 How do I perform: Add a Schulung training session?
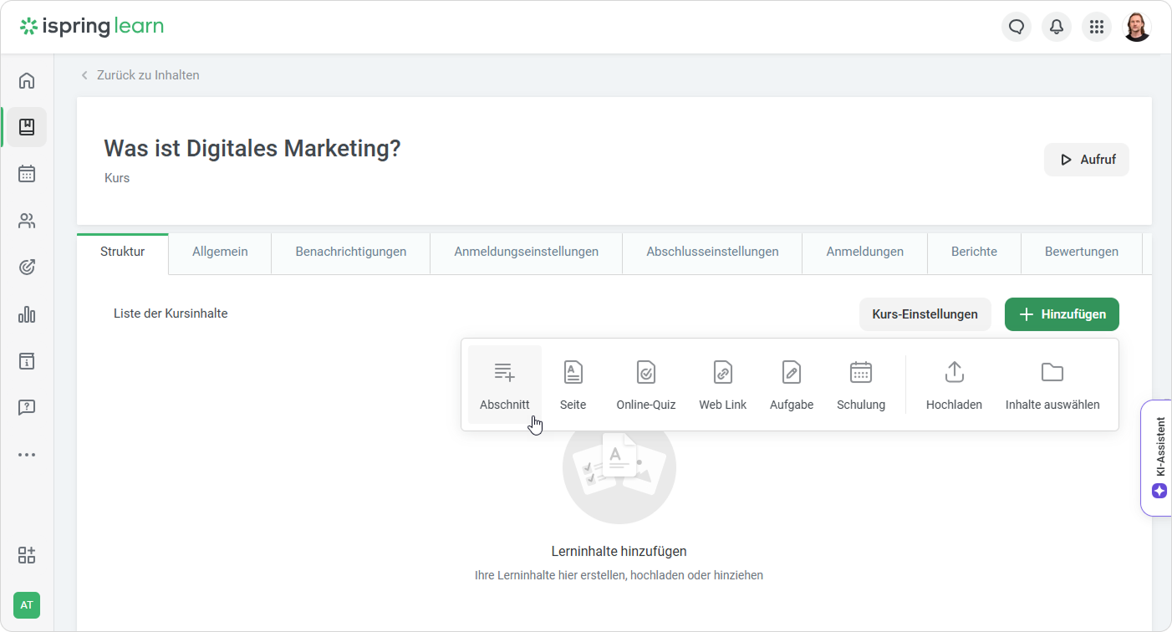860,385
